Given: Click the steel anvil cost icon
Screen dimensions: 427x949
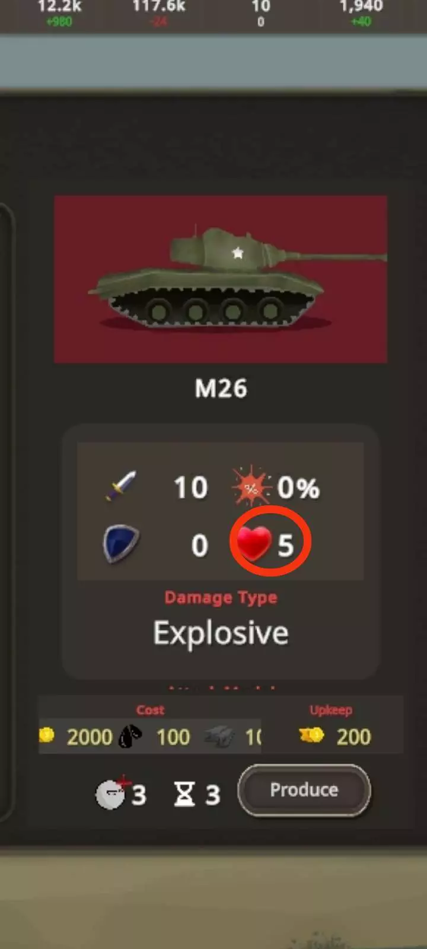Looking at the screenshot, I should (x=220, y=737).
